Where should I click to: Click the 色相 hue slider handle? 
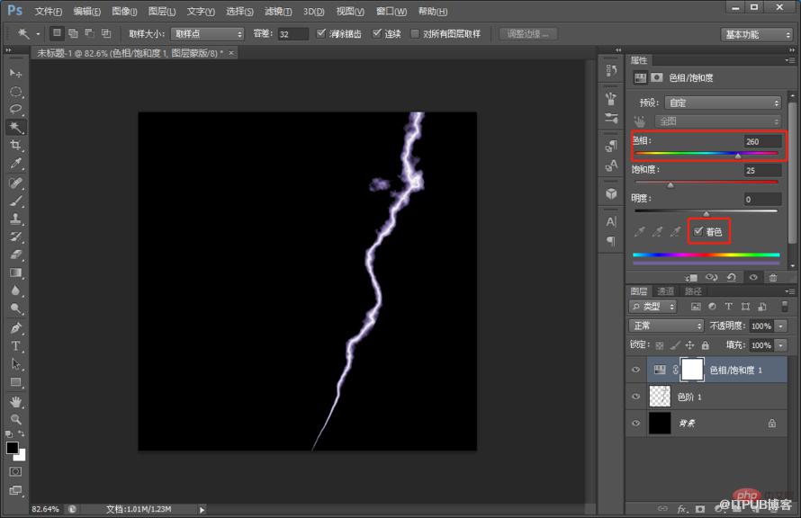coord(738,156)
